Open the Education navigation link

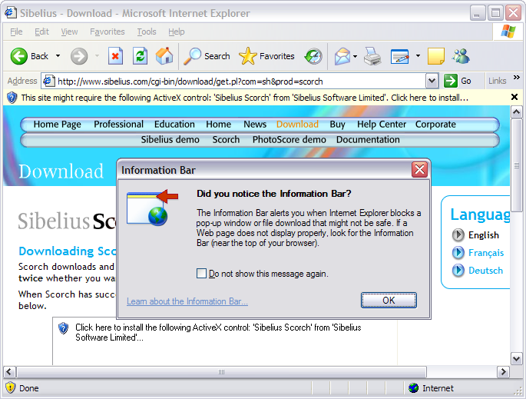[174, 125]
